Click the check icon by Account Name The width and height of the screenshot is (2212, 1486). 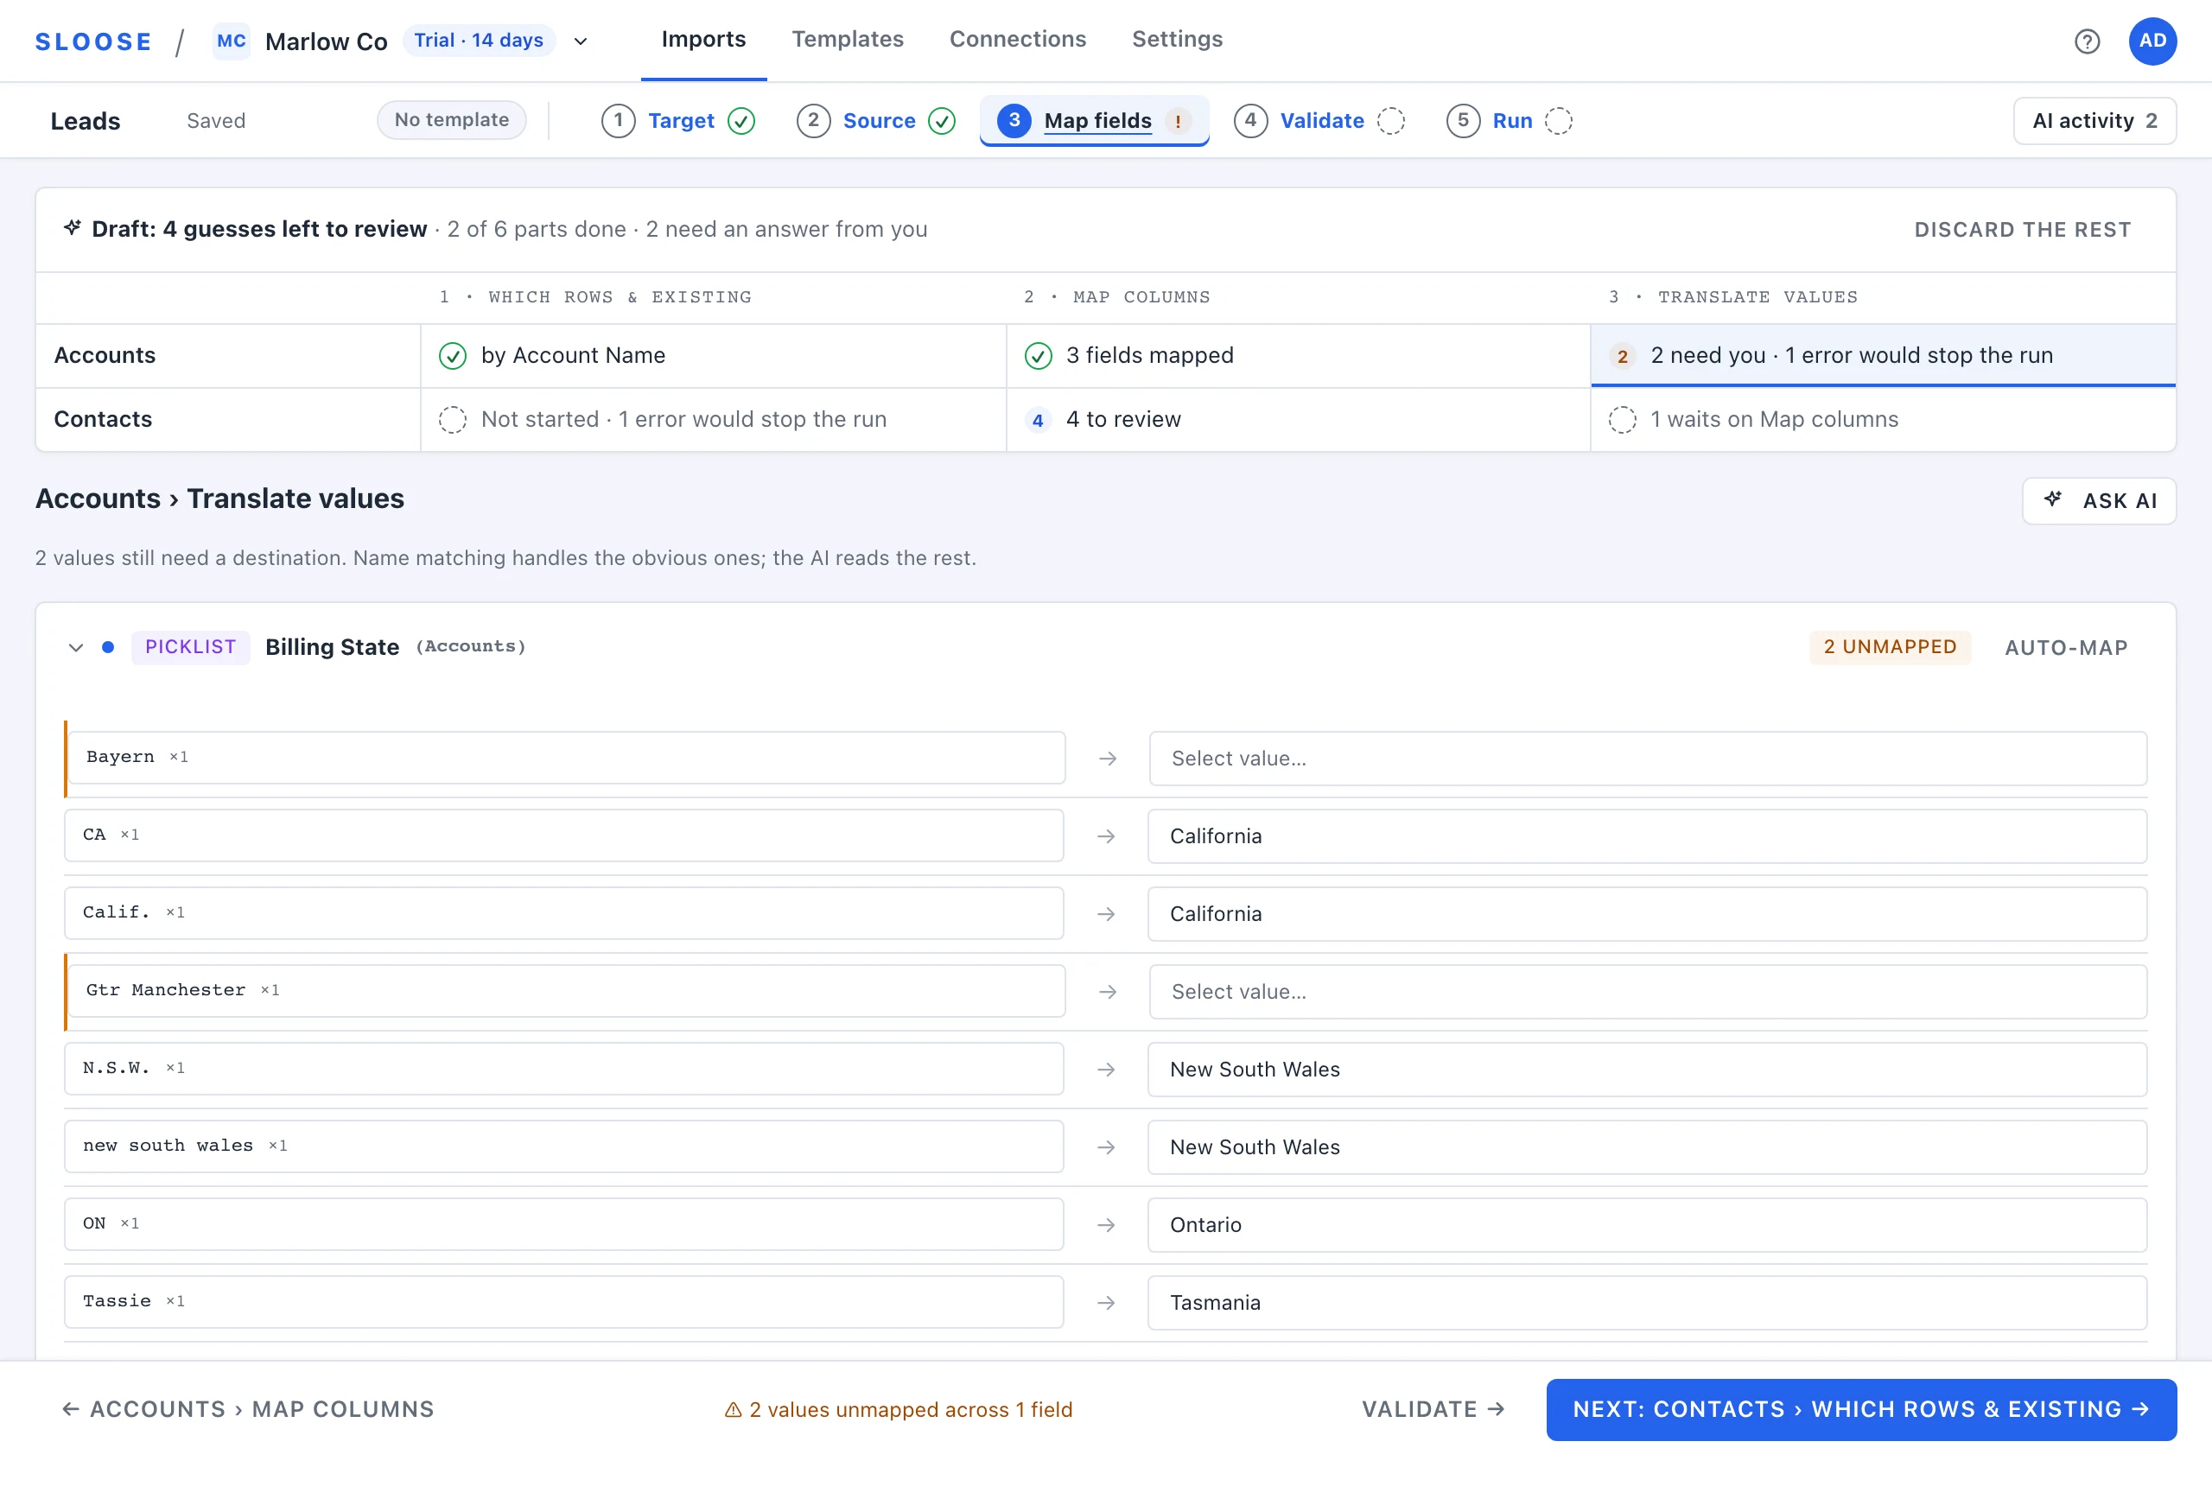point(452,355)
